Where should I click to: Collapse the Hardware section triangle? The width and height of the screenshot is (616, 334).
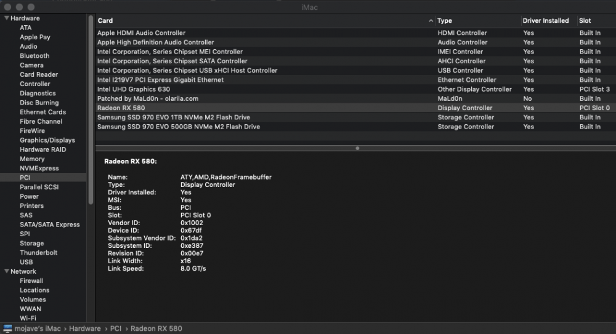point(6,18)
